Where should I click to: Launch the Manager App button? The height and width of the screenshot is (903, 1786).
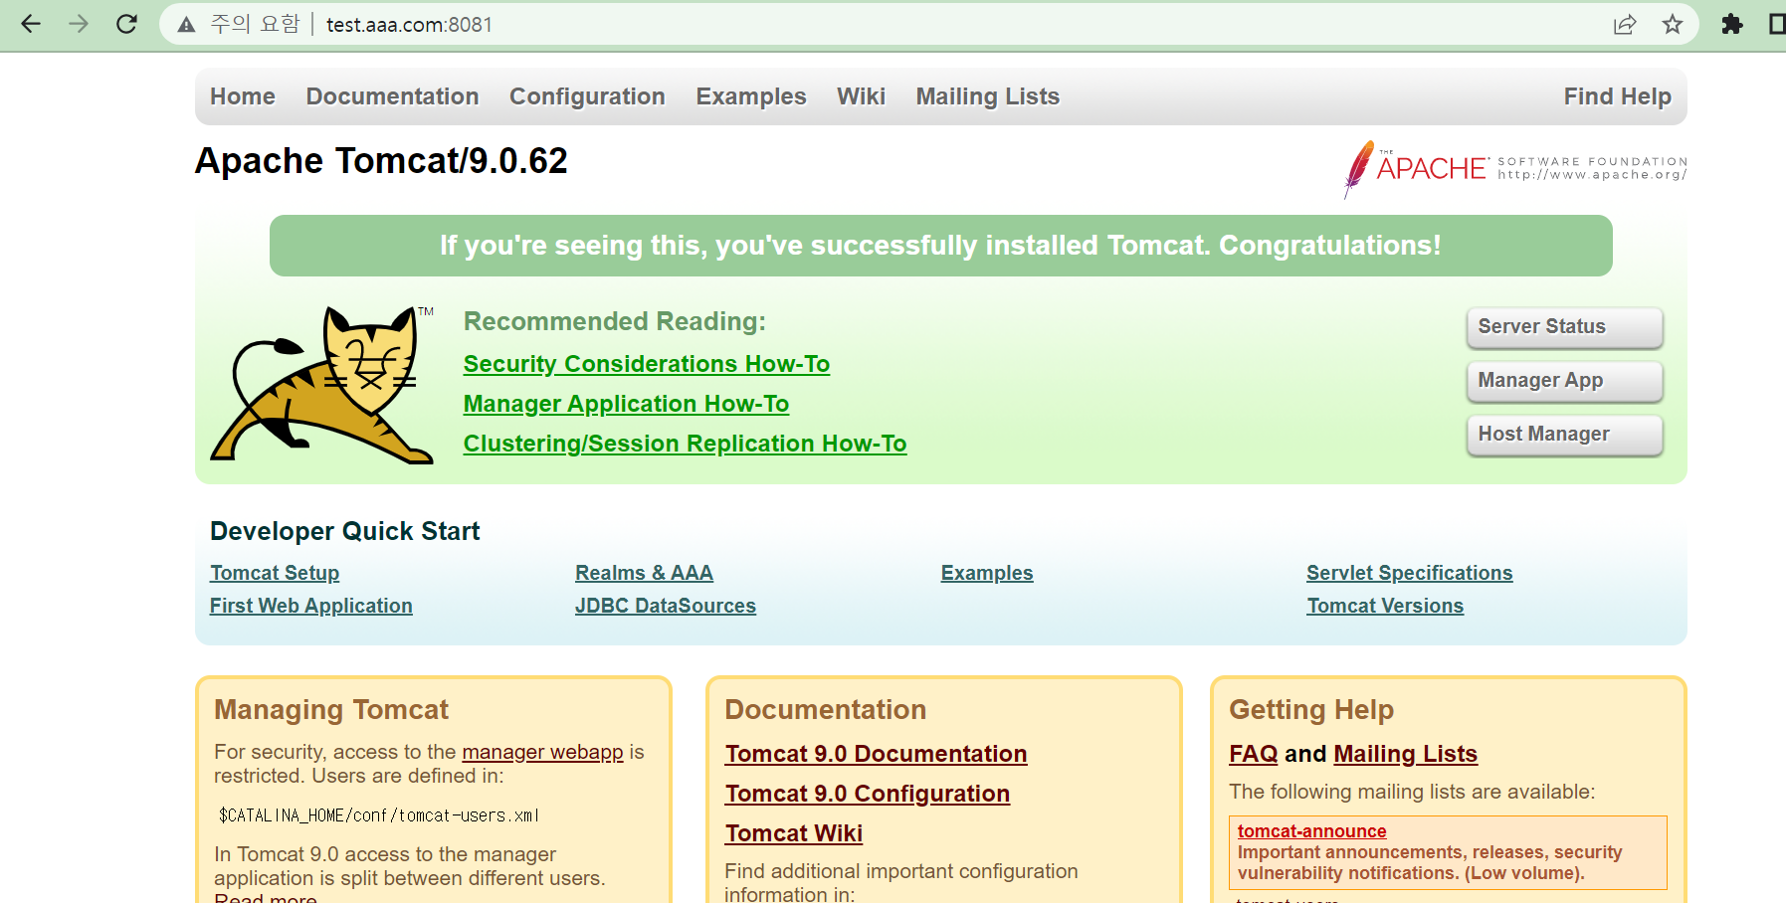1564,381
